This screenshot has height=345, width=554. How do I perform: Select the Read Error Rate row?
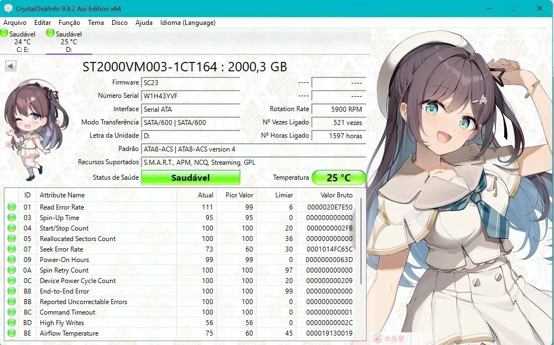(180, 207)
